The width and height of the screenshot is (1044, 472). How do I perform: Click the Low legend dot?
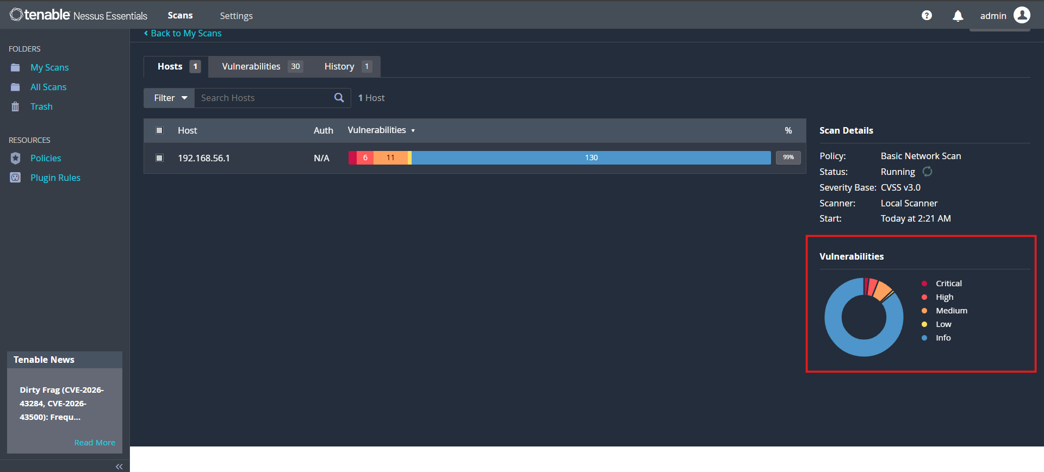[x=924, y=324]
